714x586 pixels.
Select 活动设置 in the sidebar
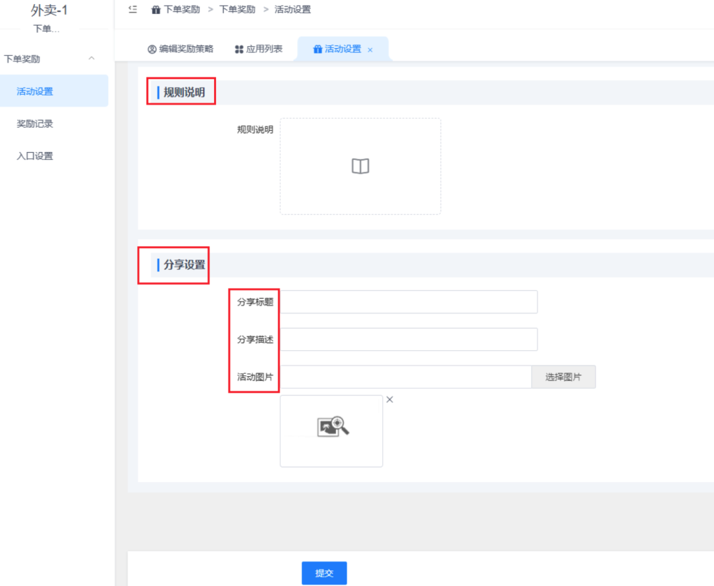(x=35, y=91)
